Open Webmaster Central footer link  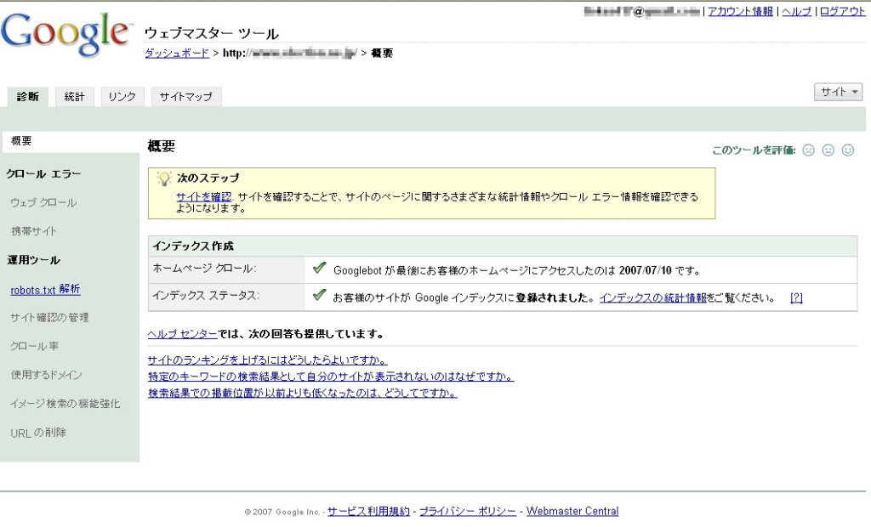tap(572, 511)
